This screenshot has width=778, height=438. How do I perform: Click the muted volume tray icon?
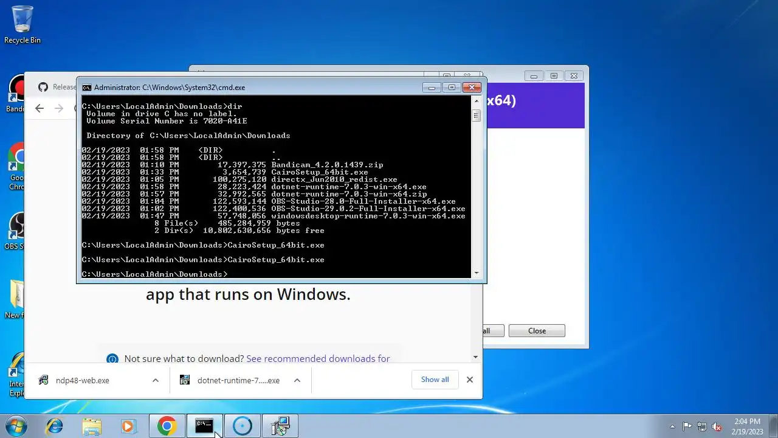(717, 426)
